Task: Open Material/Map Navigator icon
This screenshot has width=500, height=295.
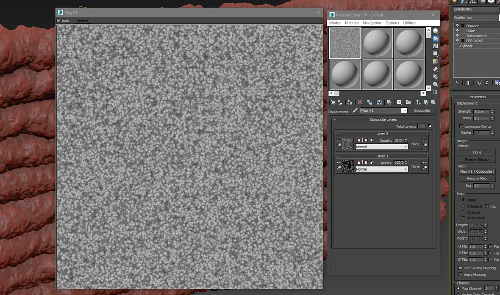Action: tap(435, 92)
